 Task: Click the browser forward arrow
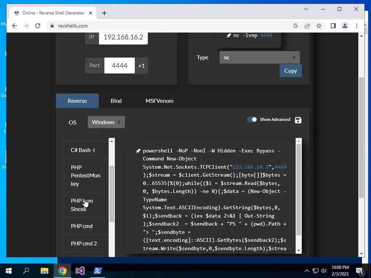click(x=26, y=26)
